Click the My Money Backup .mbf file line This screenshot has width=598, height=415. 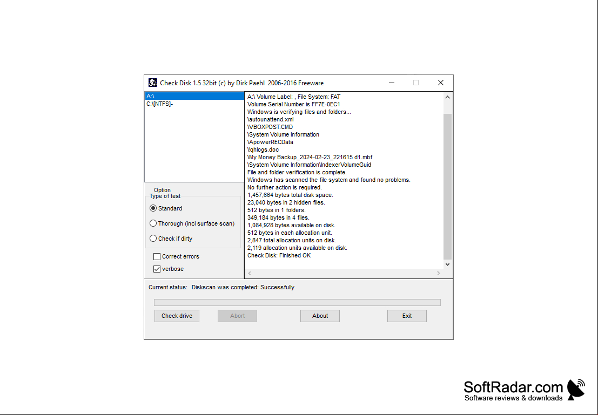pos(310,158)
